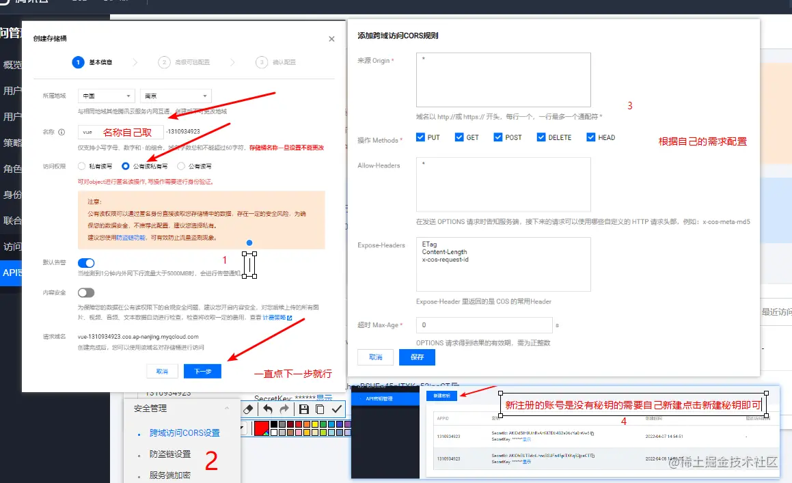Click the checkmark confirm icon
The height and width of the screenshot is (483, 792).
click(x=337, y=409)
